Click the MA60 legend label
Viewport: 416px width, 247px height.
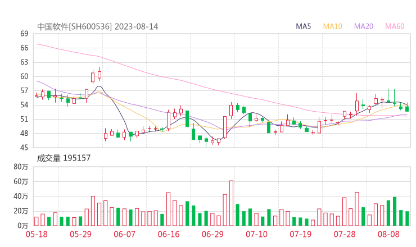[x=395, y=26]
